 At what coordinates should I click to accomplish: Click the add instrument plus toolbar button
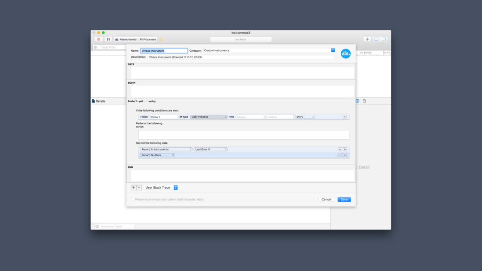coord(367,40)
